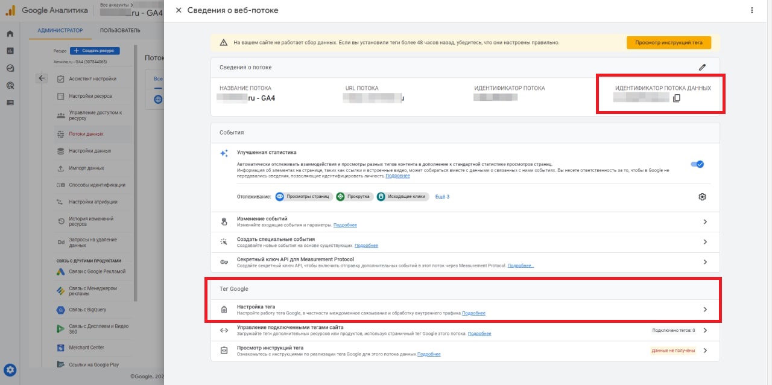
Task: Open the three-dot menu of the stream panel
Action: [751, 10]
